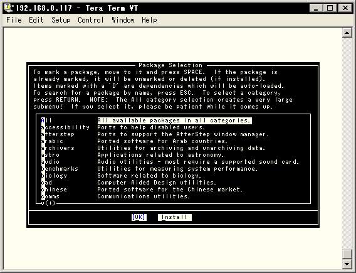
Task: Select the cad category
Action: (46, 183)
